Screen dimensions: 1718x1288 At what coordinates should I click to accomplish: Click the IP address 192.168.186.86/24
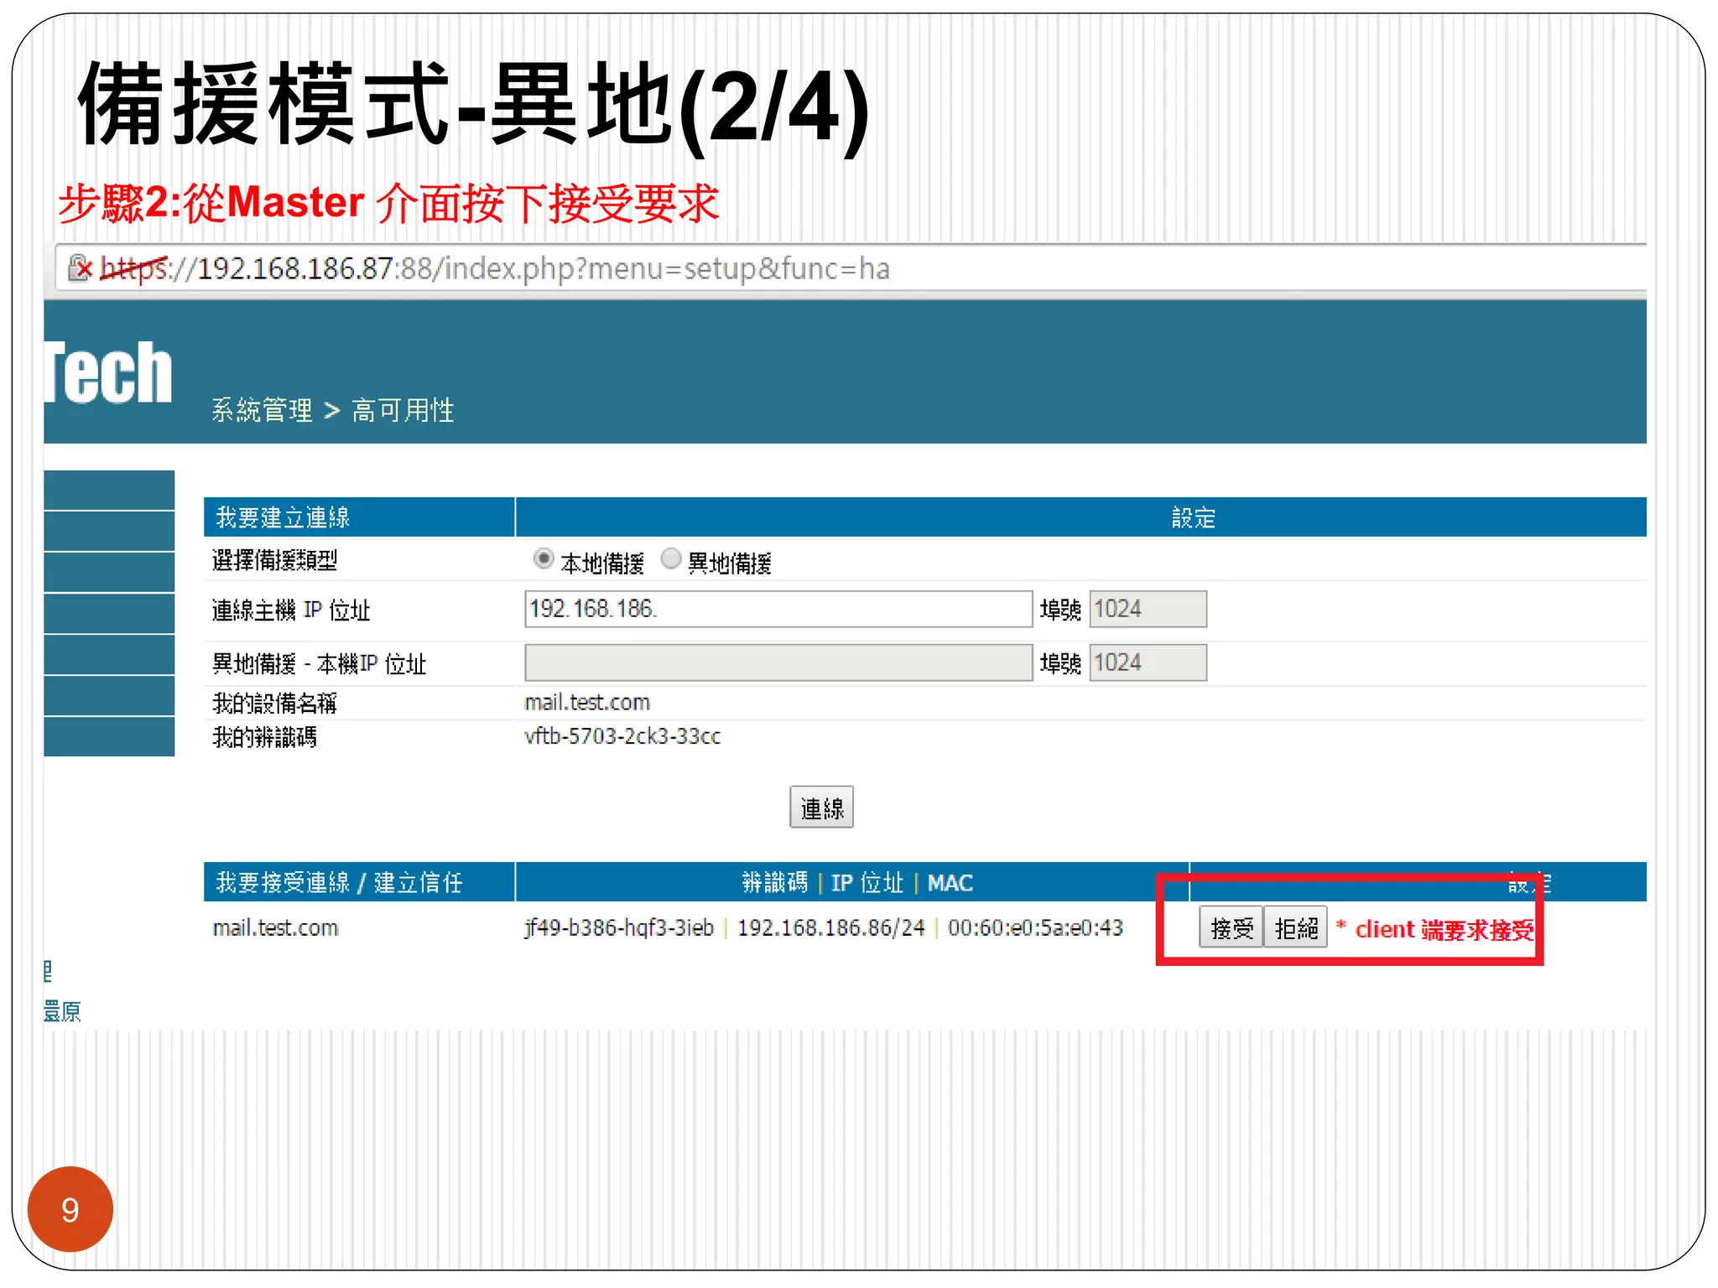(x=830, y=927)
